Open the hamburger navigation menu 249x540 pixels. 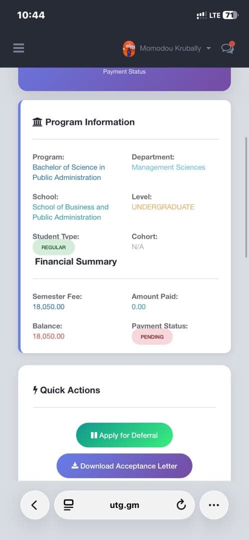18,48
